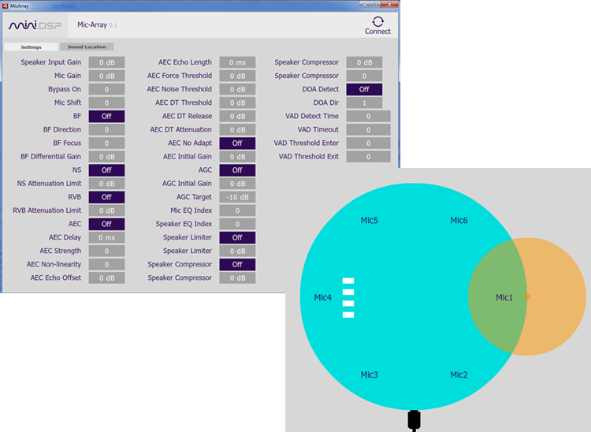Switch to the Sound Location tab
Screen dimensions: 591x432
coord(87,47)
